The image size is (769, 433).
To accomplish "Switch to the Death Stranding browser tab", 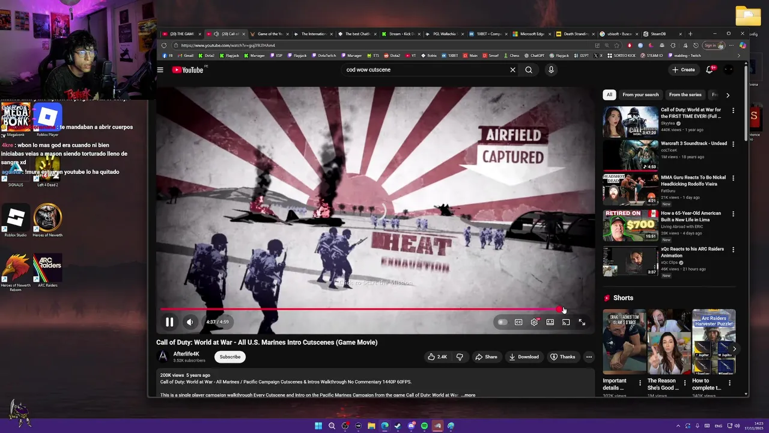I will (575, 34).
